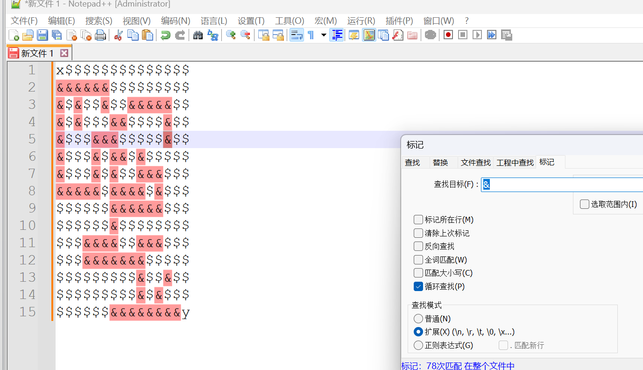Click the Zoom Out magnifier icon
Screen dimensions: 643x370
pos(245,35)
